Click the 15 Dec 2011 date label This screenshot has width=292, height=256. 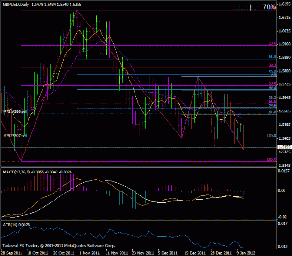(195, 253)
